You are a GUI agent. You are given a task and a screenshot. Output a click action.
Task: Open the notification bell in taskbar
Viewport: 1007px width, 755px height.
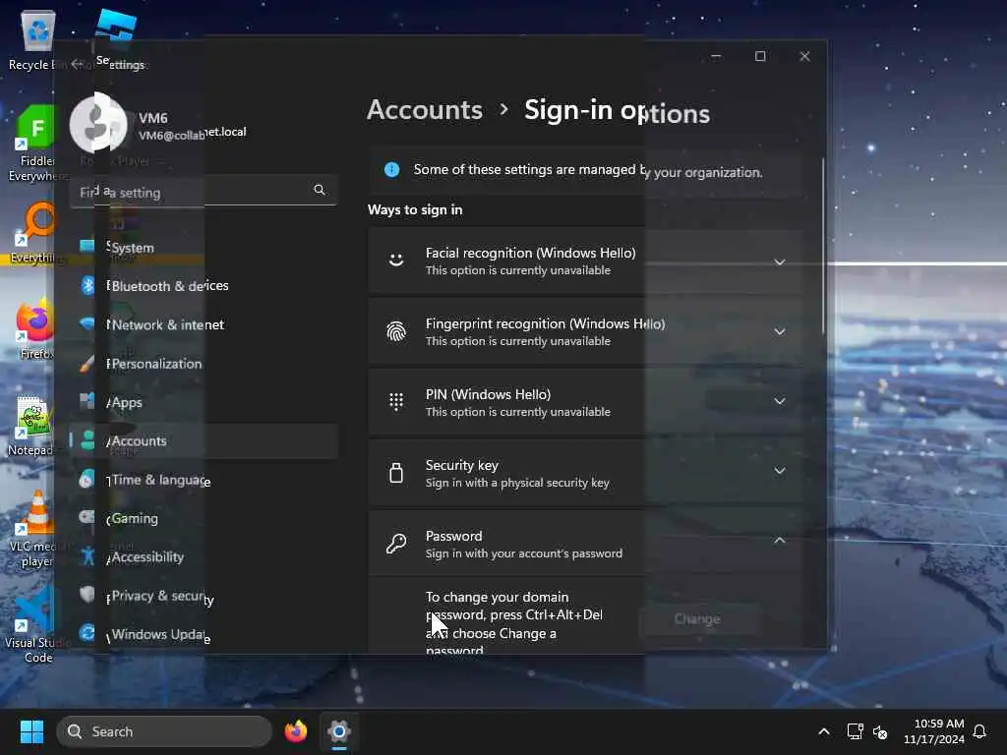979,731
